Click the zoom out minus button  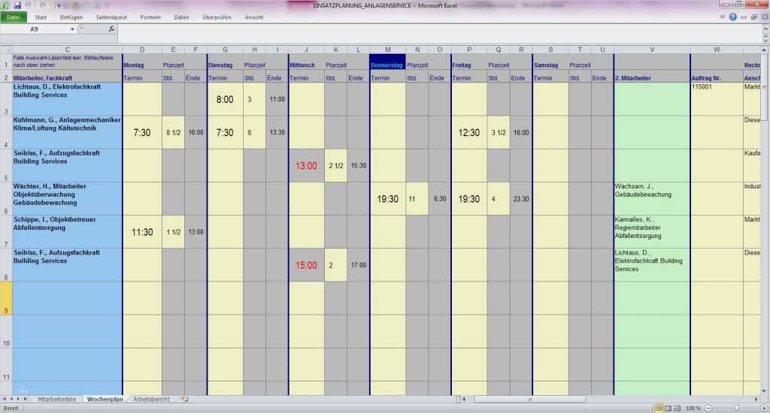tap(708, 408)
